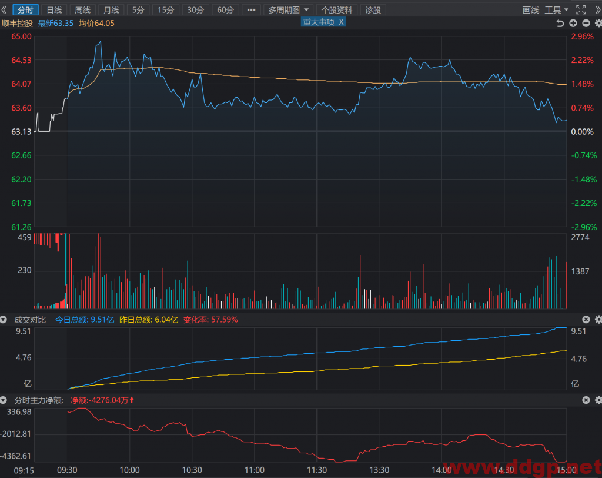This screenshot has height=478, width=602.
Task: Click the 分时主力净额 indicator title
Action: coord(38,400)
